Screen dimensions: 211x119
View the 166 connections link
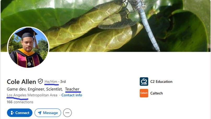20,102
